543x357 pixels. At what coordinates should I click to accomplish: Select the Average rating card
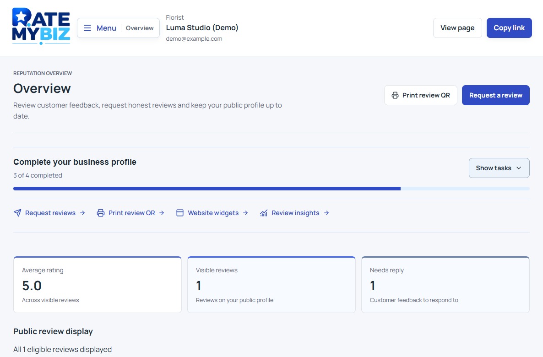[x=98, y=285]
